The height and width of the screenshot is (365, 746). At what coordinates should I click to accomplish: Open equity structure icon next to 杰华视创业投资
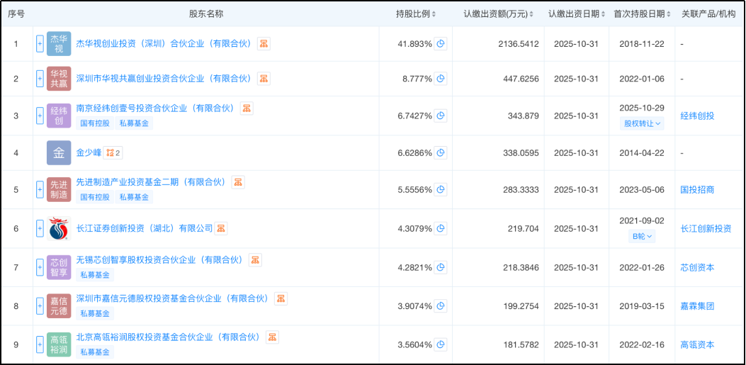click(264, 44)
